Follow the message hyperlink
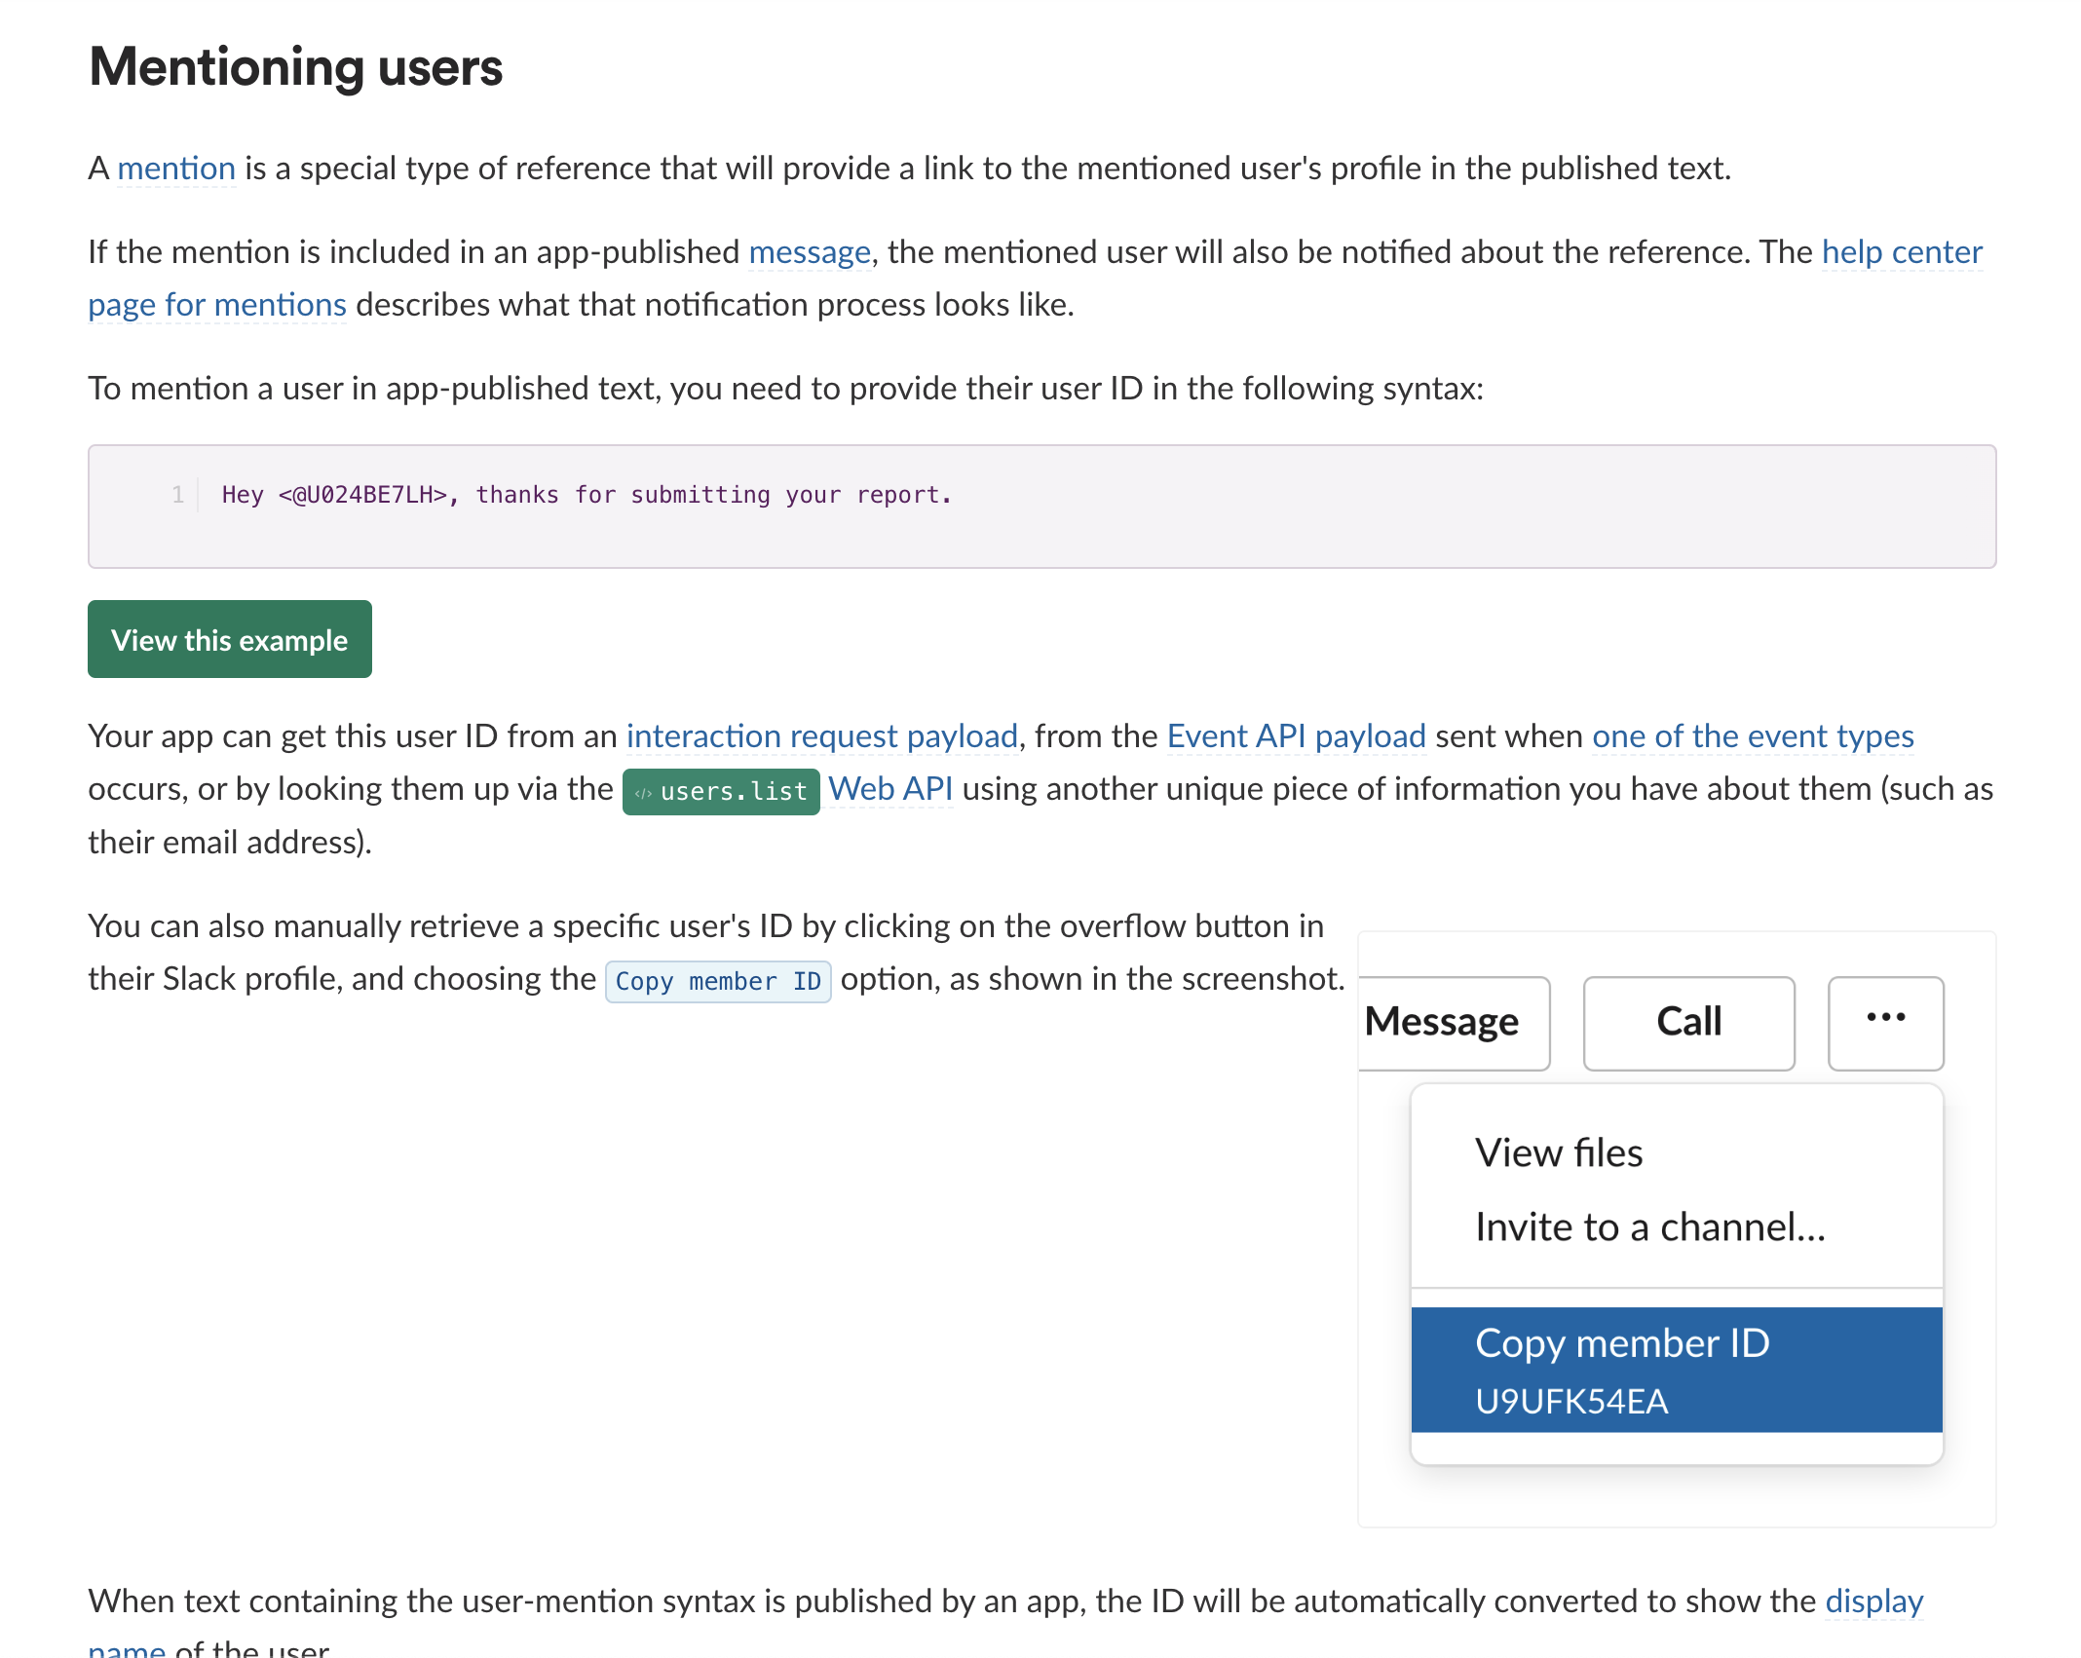 [x=809, y=252]
